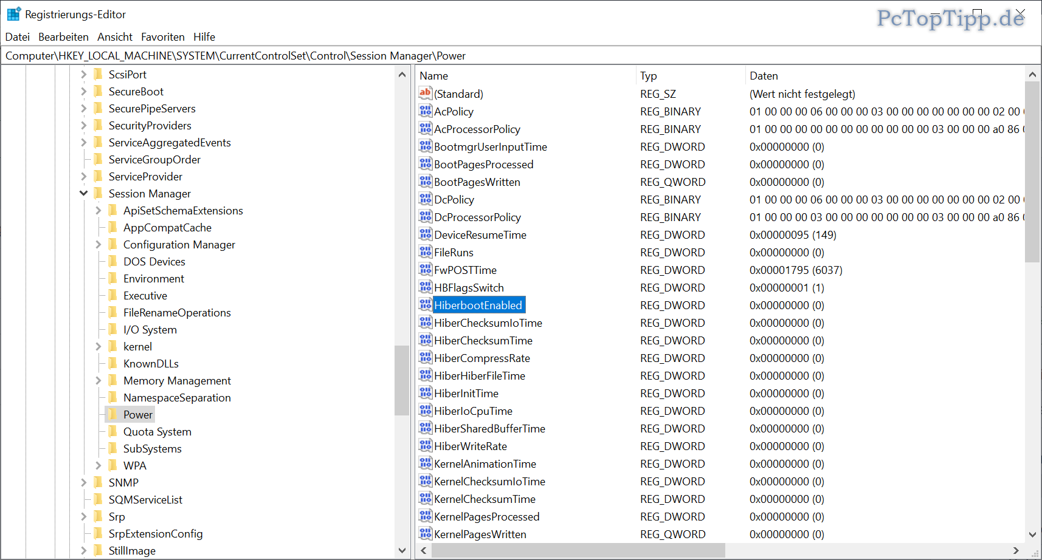The height and width of the screenshot is (560, 1042).
Task: Select the DOS Devices tree item
Action: point(154,261)
